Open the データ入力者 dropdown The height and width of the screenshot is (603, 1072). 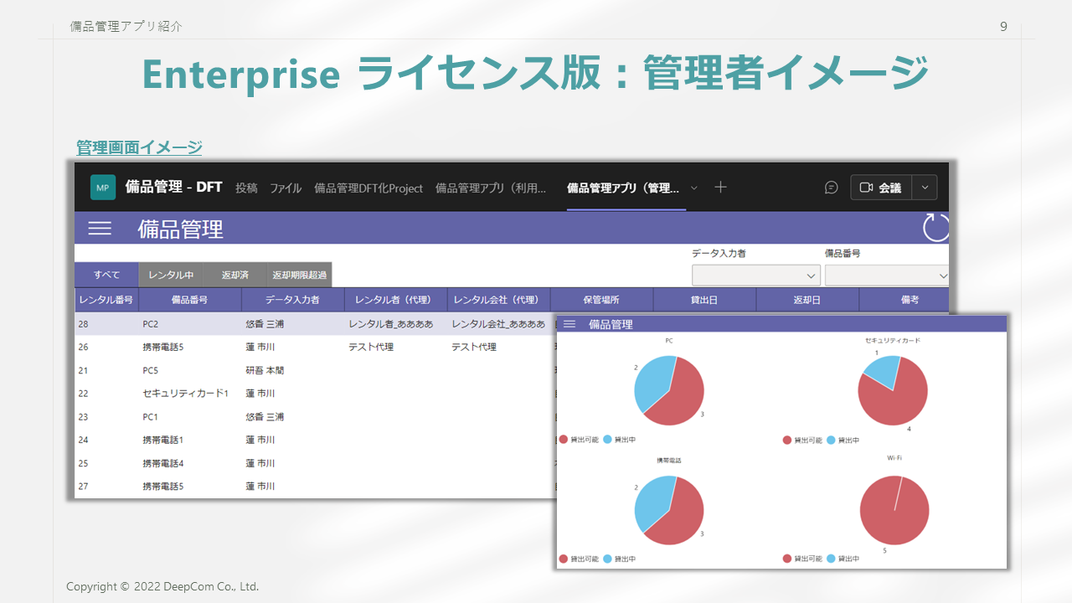[x=755, y=276]
